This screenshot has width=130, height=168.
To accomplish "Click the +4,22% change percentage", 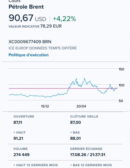I will coord(64,19).
